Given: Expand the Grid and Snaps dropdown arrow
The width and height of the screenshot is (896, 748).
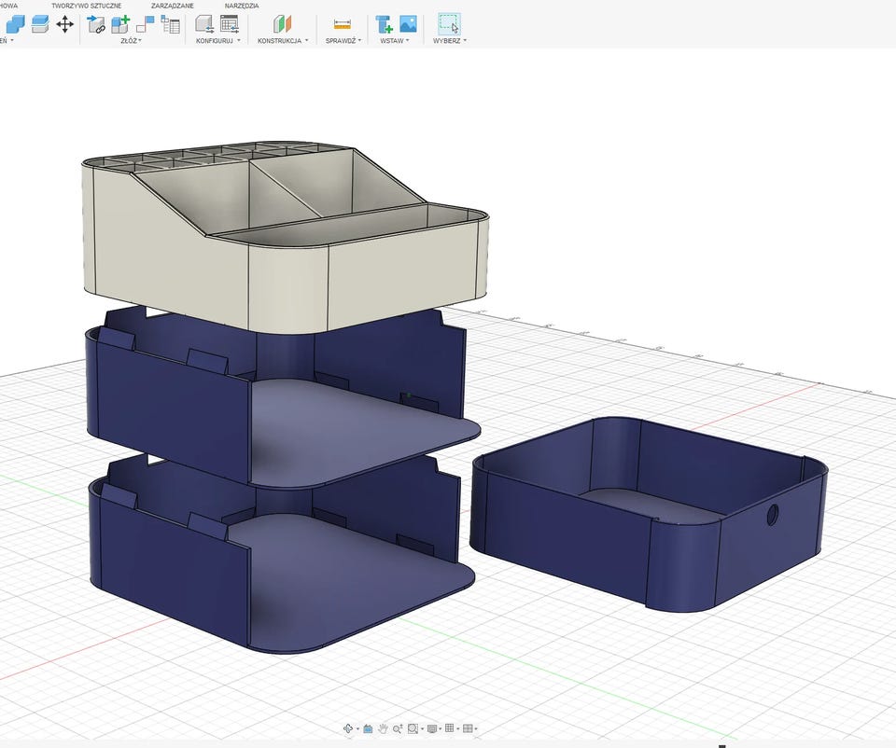Looking at the screenshot, I should pyautogui.click(x=457, y=729).
